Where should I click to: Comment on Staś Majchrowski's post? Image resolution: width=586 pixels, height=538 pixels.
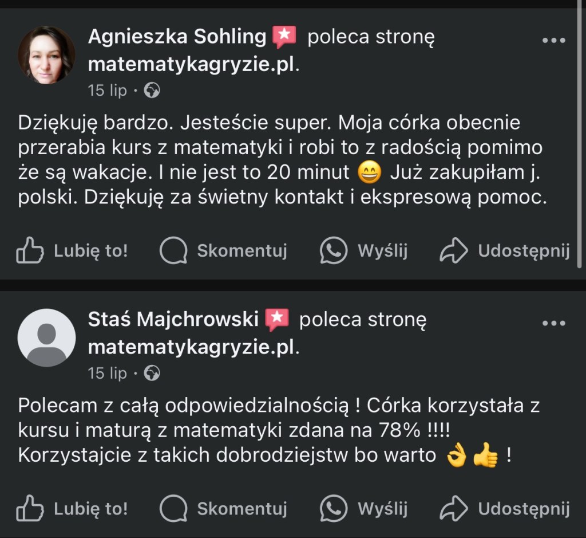tap(223, 509)
